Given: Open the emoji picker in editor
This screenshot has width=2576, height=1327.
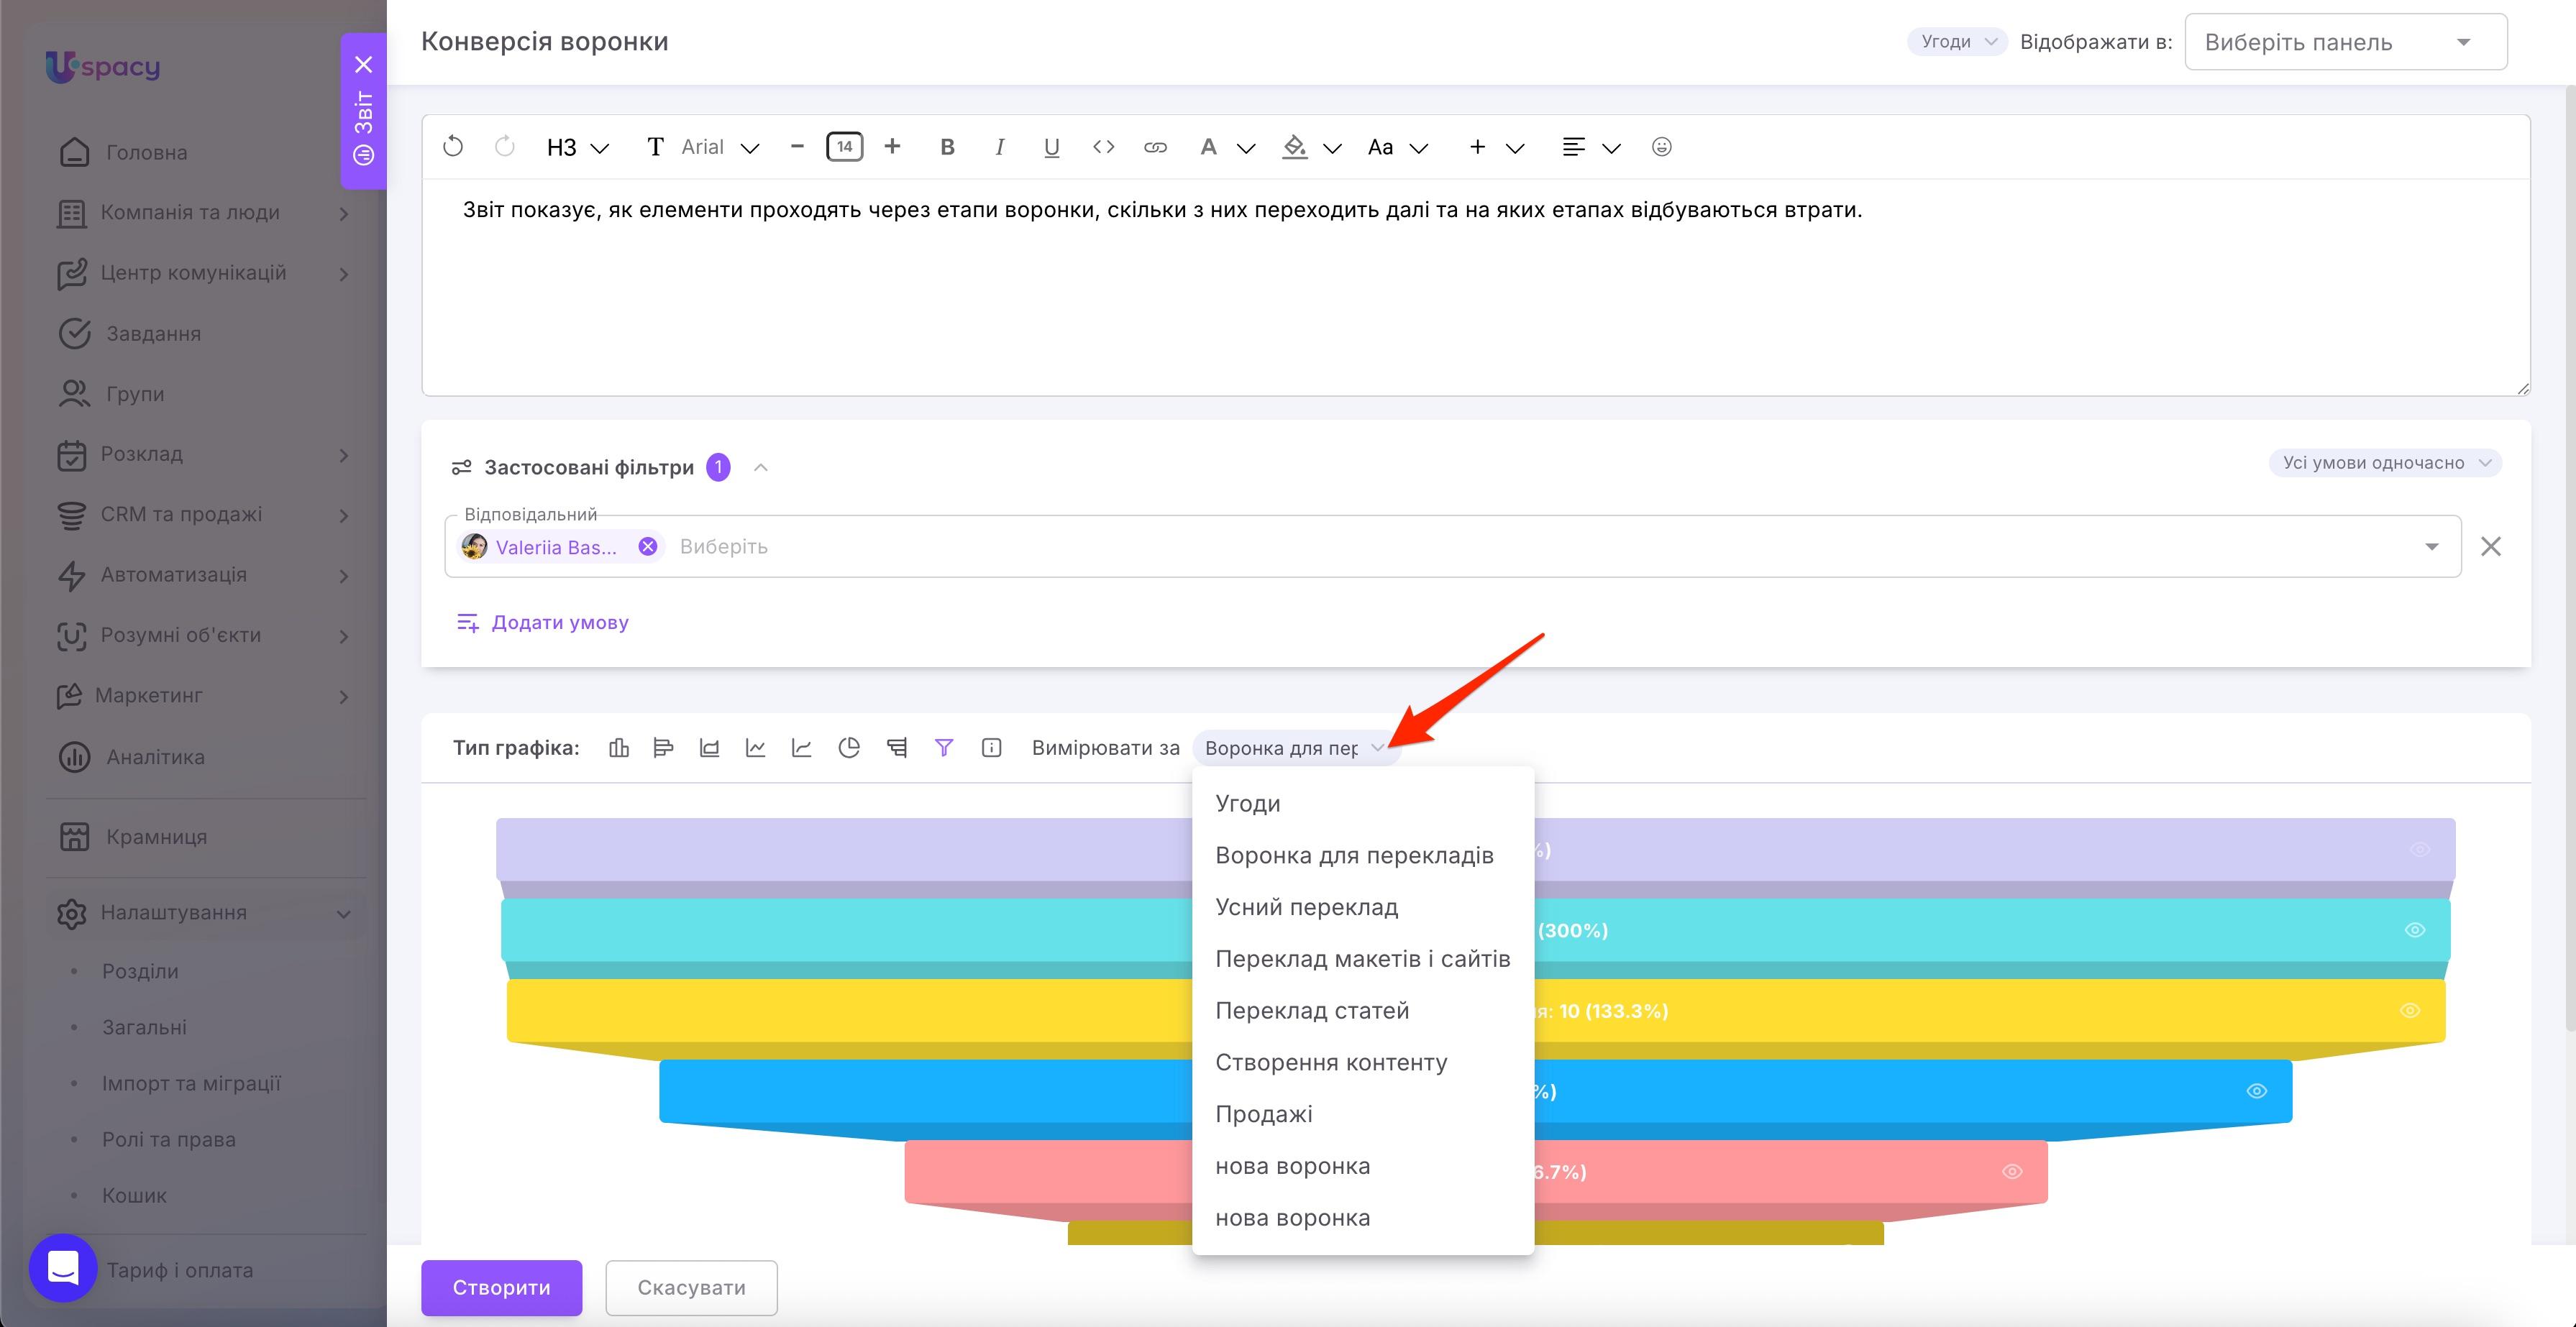Looking at the screenshot, I should coord(1661,147).
